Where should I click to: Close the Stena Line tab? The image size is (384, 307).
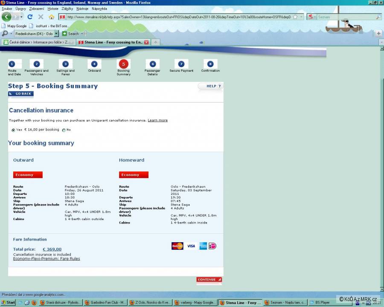[x=146, y=42]
